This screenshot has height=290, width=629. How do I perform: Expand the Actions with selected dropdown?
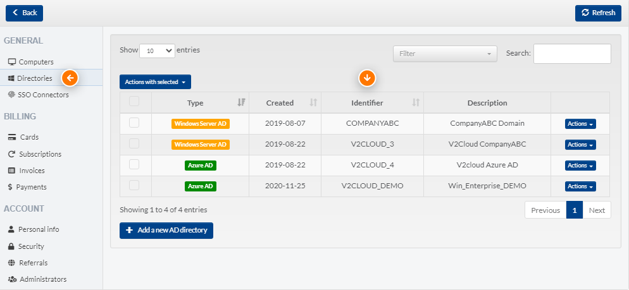click(x=155, y=82)
